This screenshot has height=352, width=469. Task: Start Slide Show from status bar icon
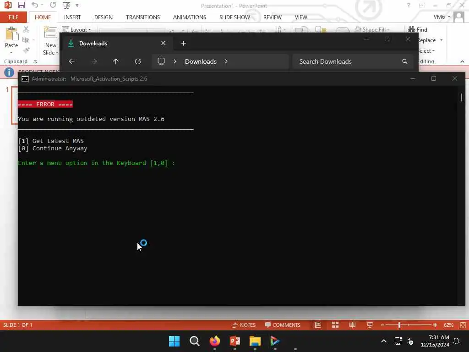click(370, 325)
